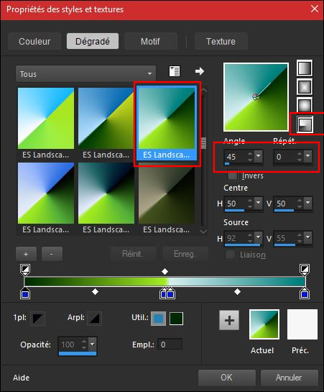
Task: Open the Angle value dropdown arrow
Action: (259, 157)
